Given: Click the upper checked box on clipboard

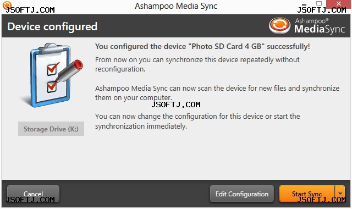Looking at the screenshot, I should pos(53,69).
